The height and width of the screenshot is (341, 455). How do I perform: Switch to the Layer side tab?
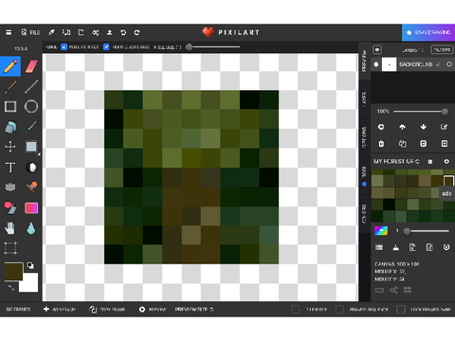coord(364,99)
